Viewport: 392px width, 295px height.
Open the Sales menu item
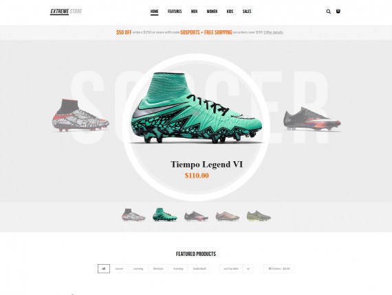(x=247, y=12)
